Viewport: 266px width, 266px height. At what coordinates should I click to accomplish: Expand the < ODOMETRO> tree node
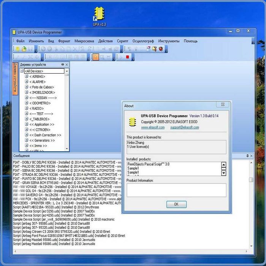click(27, 103)
